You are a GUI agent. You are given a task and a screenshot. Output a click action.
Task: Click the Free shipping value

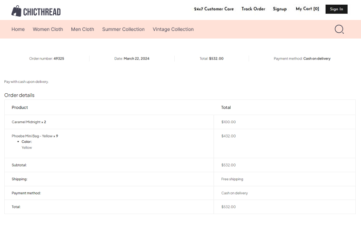click(x=232, y=179)
